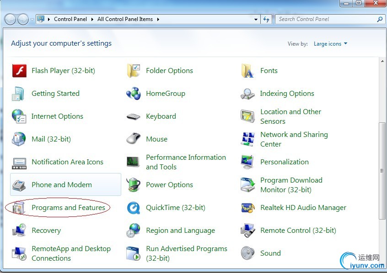Open the Sound speaker icon
This screenshot has height=273, width=387.
[x=247, y=253]
